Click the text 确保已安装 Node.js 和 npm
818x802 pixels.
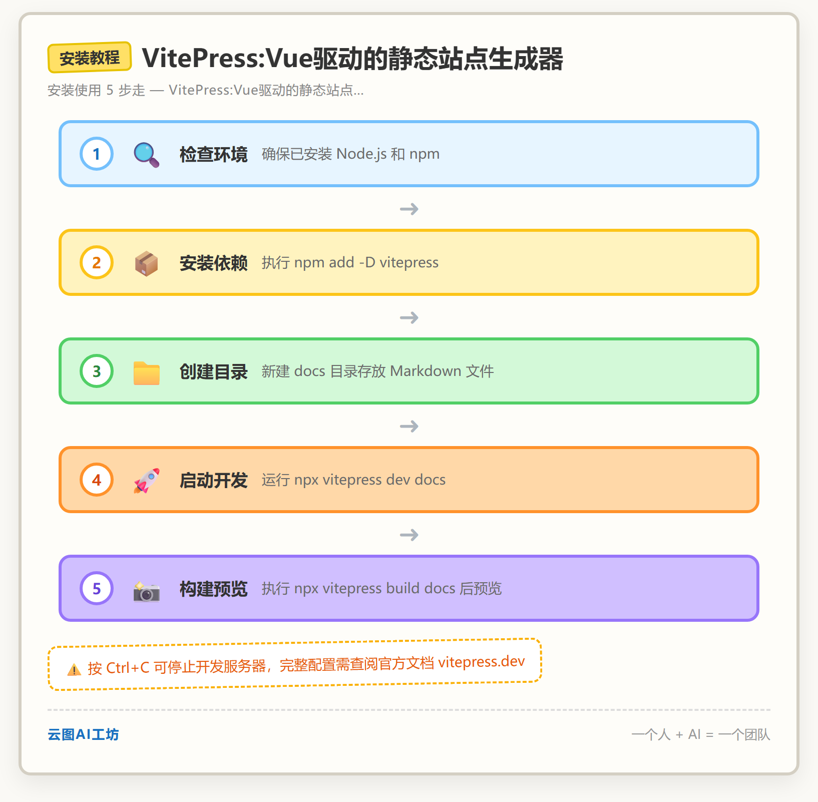pyautogui.click(x=350, y=154)
